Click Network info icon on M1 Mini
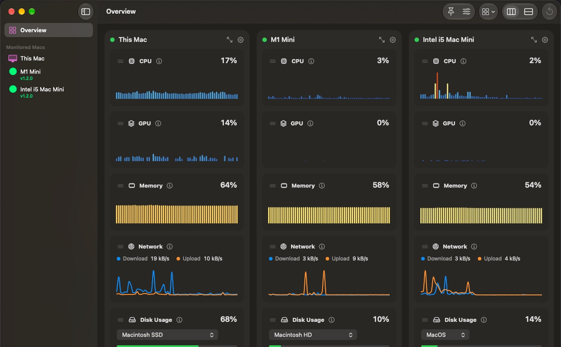This screenshot has height=347, width=561. (x=322, y=247)
